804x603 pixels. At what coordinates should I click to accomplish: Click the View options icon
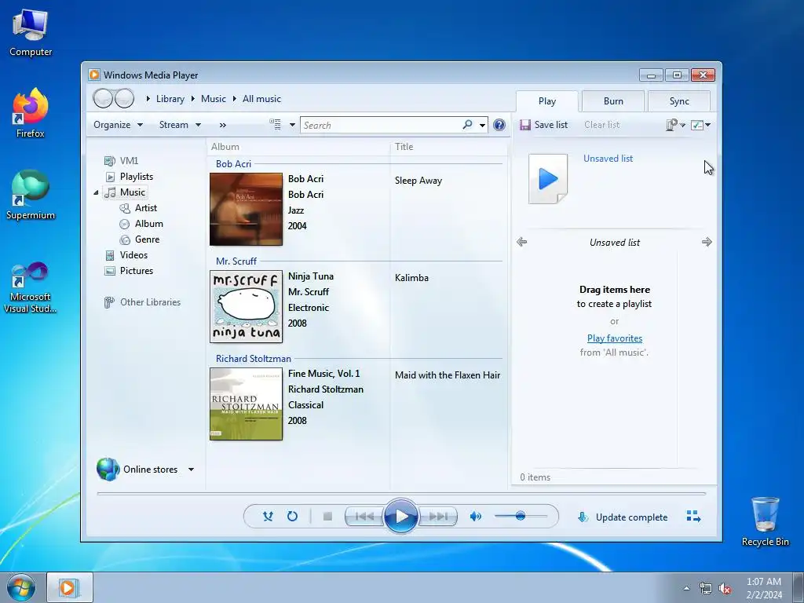276,125
